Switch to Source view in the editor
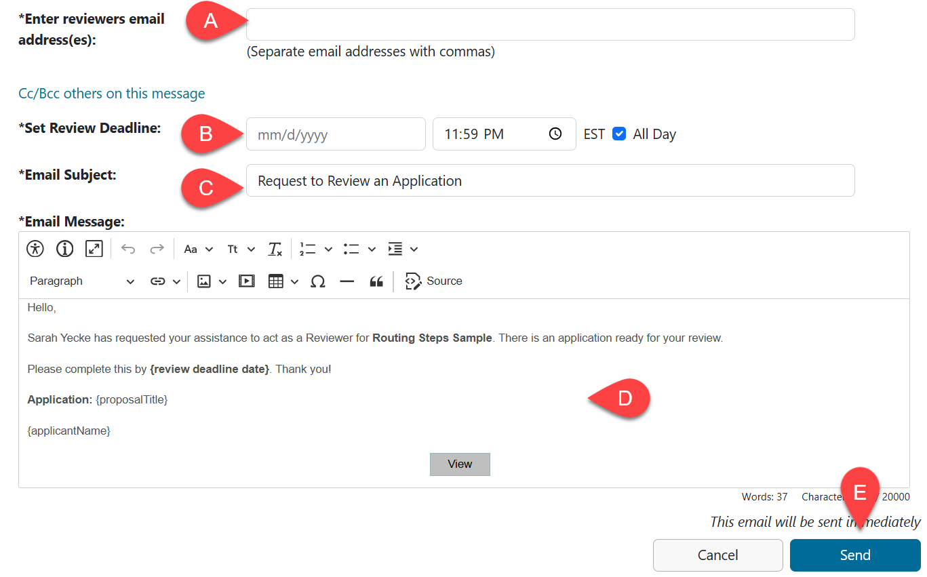Screen dimensions: 927x577 (x=433, y=281)
